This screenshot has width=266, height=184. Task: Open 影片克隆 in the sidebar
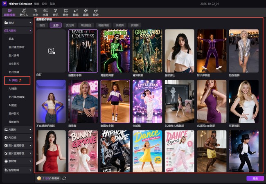[x=14, y=72]
